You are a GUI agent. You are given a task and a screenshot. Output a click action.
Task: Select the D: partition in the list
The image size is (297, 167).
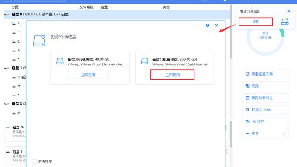[x=19, y=77]
